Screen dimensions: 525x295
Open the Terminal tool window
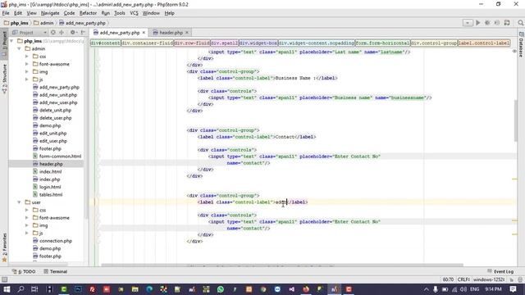(x=56, y=271)
